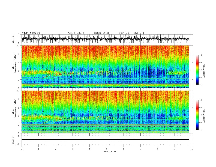Image resolution: width=216 pixels, height=167 pixels.
Task: Click time axis tick label "9"
Action: coord(175,149)
